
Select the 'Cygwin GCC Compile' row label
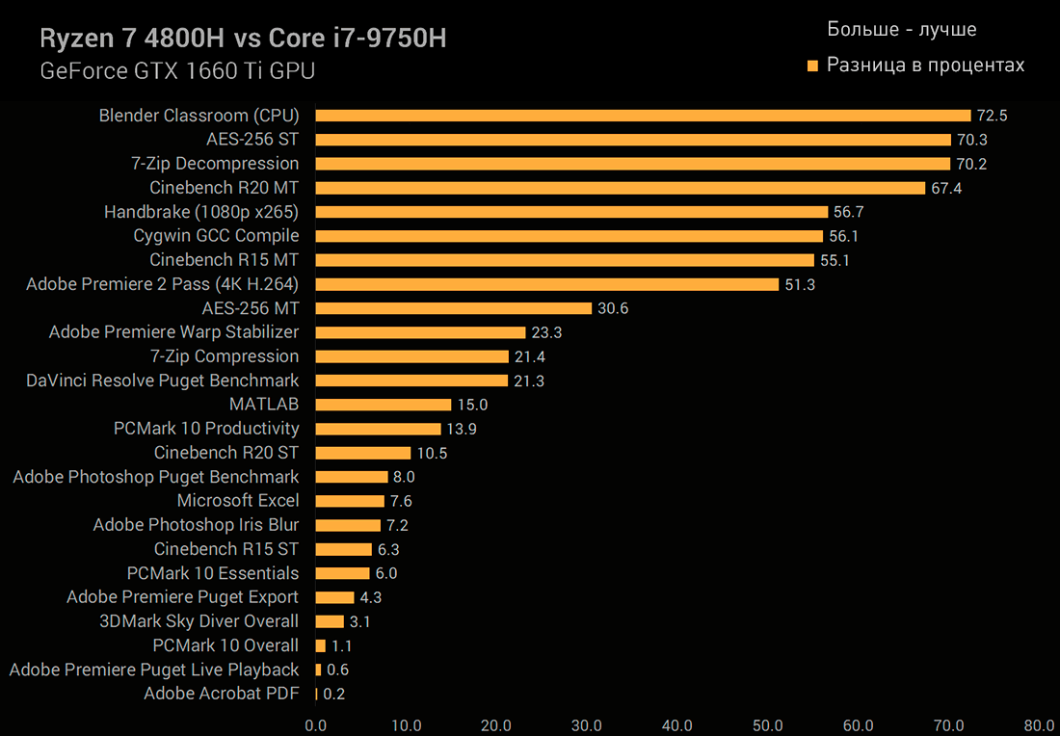(x=216, y=236)
